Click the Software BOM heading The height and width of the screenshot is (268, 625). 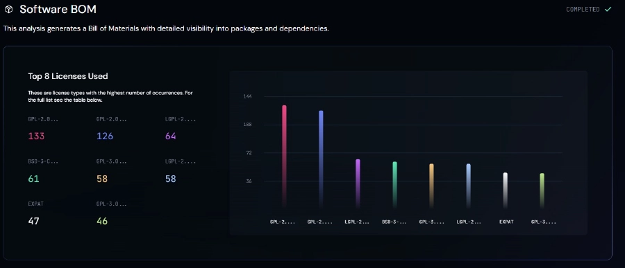[x=58, y=10]
